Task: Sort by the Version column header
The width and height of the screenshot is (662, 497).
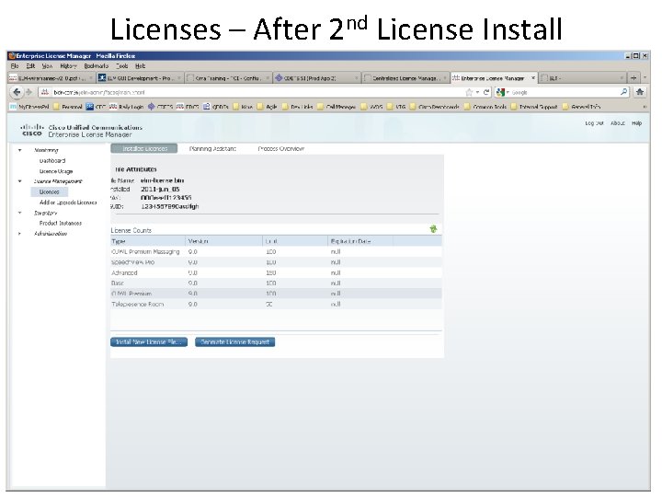Action: (223, 241)
